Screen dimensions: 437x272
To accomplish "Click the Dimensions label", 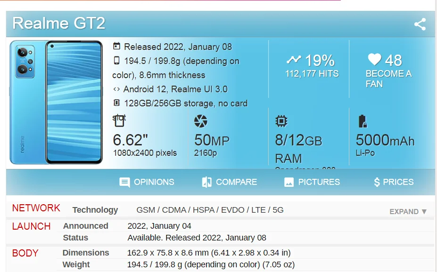I will point(86,253).
